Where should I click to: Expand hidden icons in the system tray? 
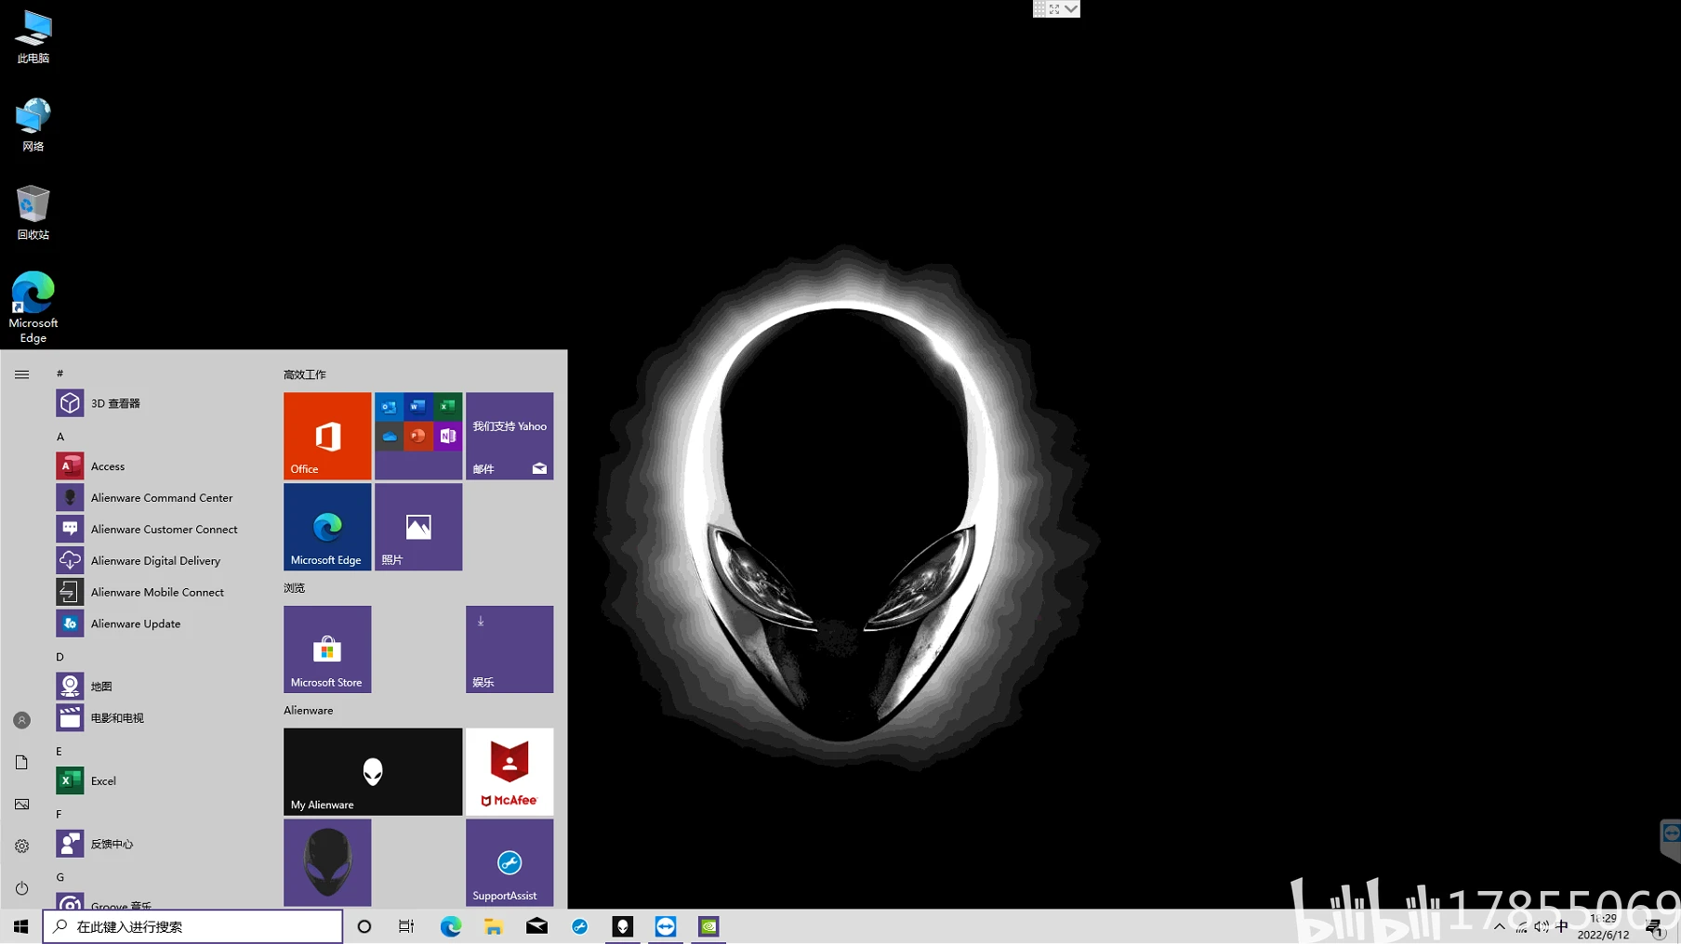point(1500,926)
